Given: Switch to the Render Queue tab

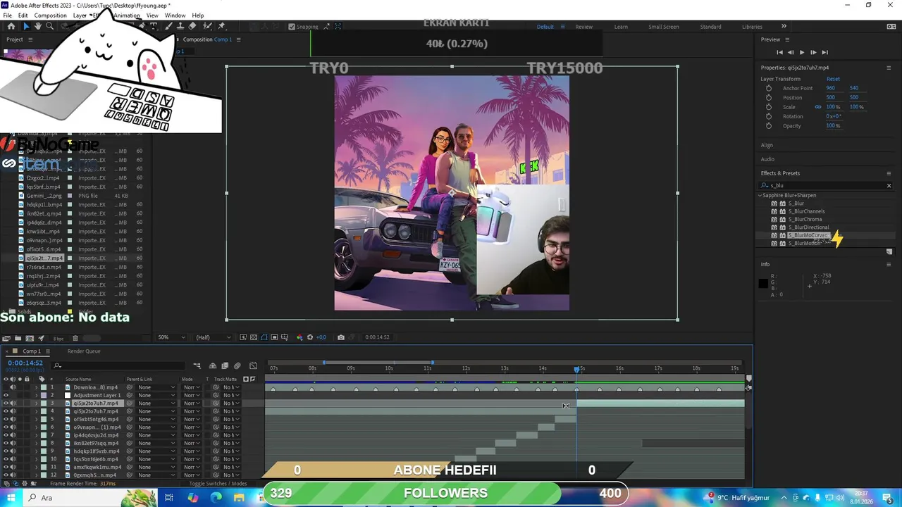Looking at the screenshot, I should 84,351.
